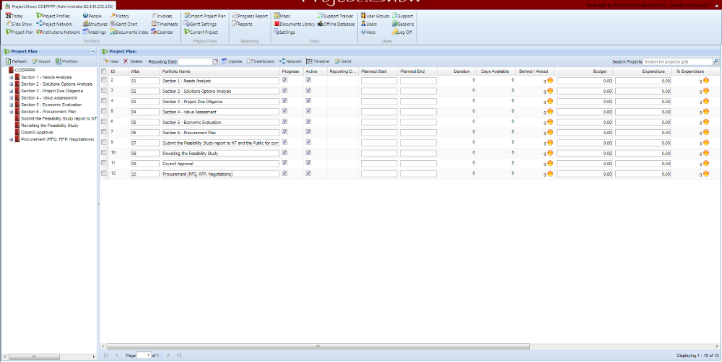The width and height of the screenshot is (722, 362).
Task: Open Gantt Settings
Action: [200, 24]
